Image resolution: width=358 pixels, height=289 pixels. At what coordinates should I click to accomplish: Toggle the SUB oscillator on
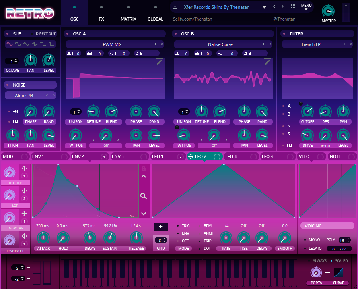[x=7, y=33]
